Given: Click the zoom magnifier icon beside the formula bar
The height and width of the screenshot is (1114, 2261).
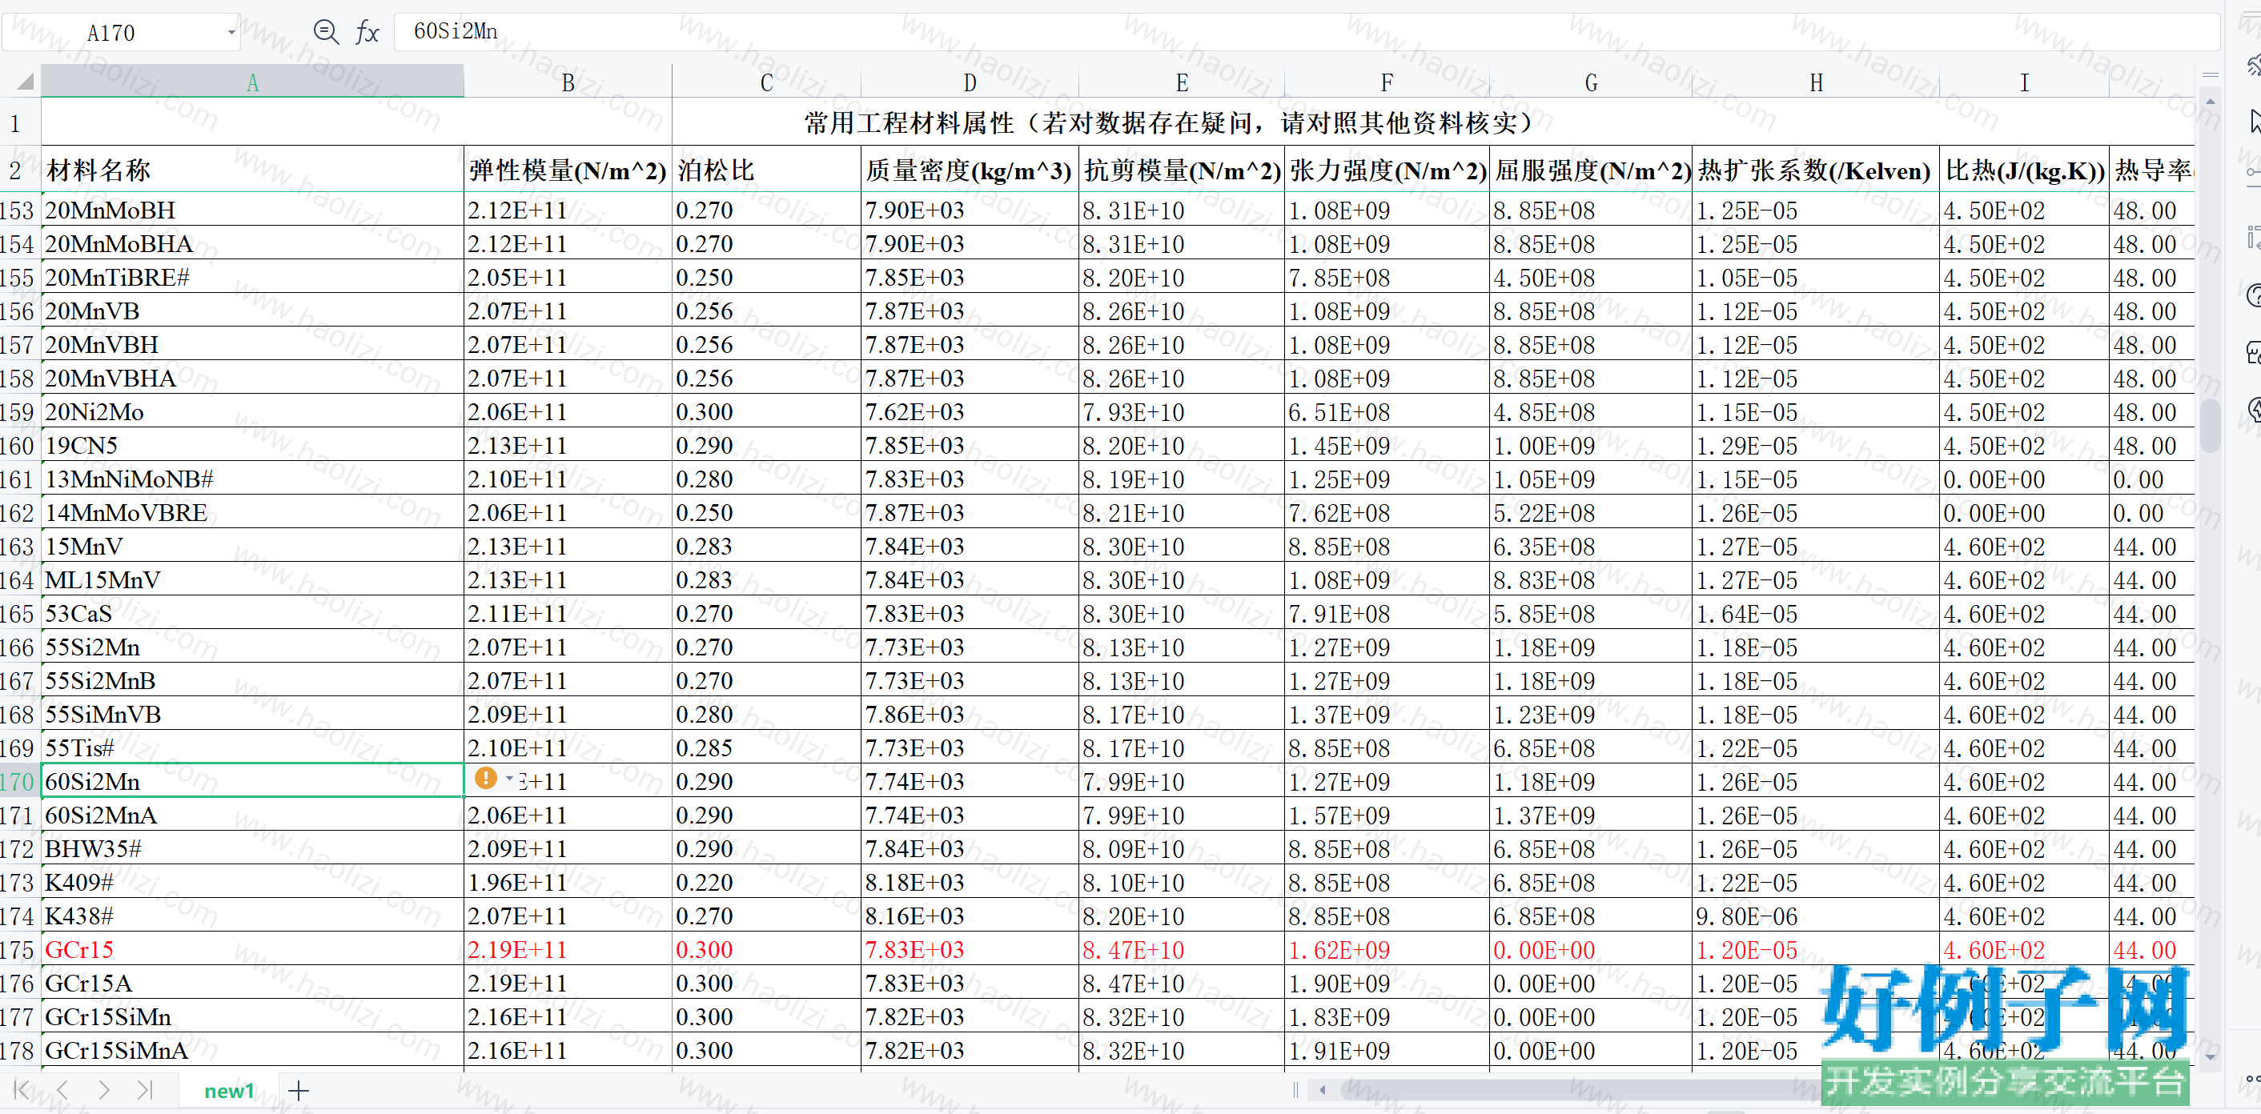Looking at the screenshot, I should click(326, 33).
